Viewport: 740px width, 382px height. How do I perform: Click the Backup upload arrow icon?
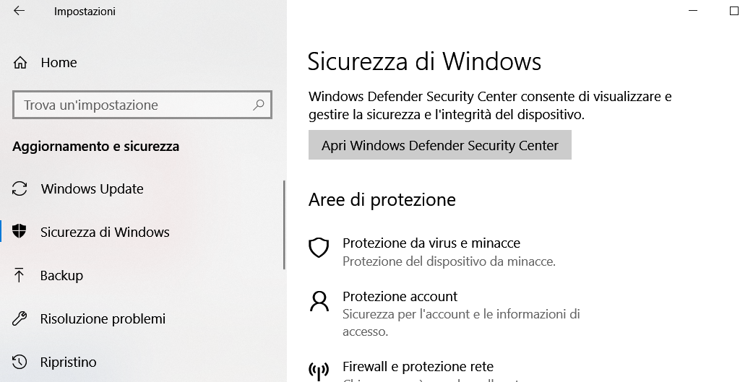(19, 275)
